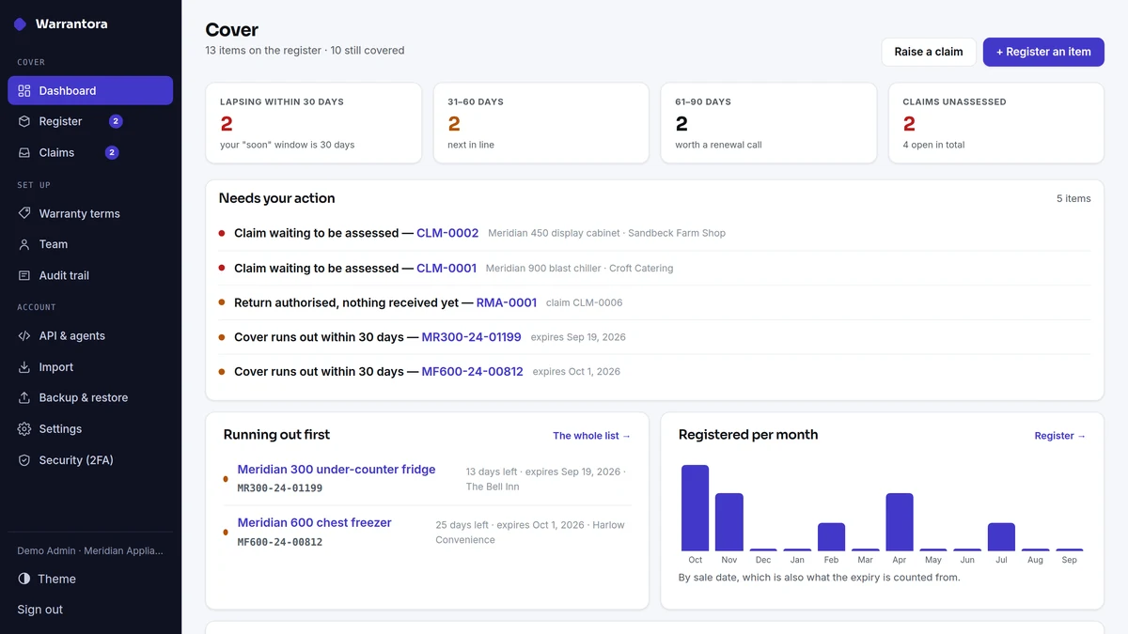The height and width of the screenshot is (634, 1128).
Task: Click the Jul bar in the chart
Action: click(x=1001, y=537)
